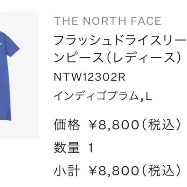Click the size letter L
The height and width of the screenshot is (187, 187).
point(148,96)
